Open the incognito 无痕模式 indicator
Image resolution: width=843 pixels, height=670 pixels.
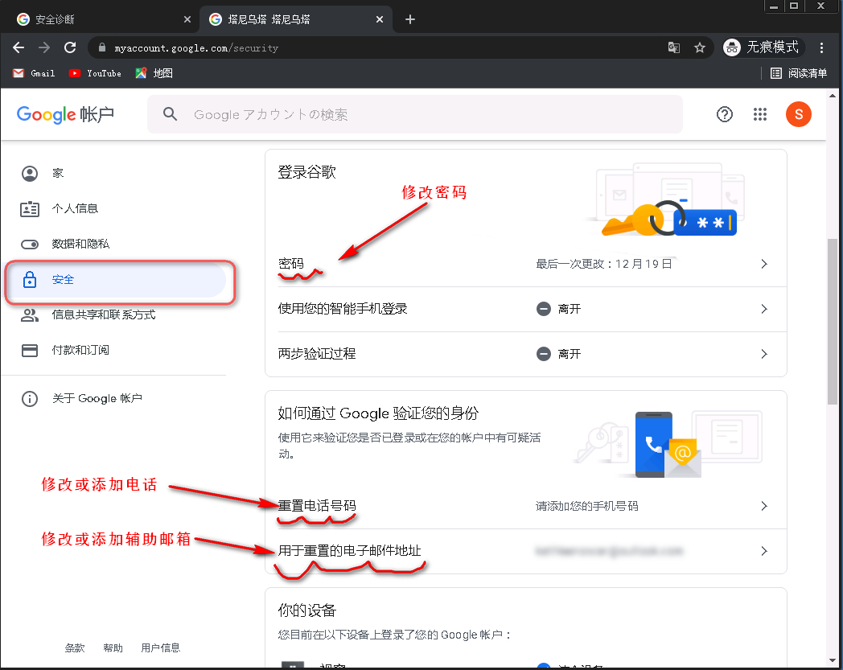[763, 47]
